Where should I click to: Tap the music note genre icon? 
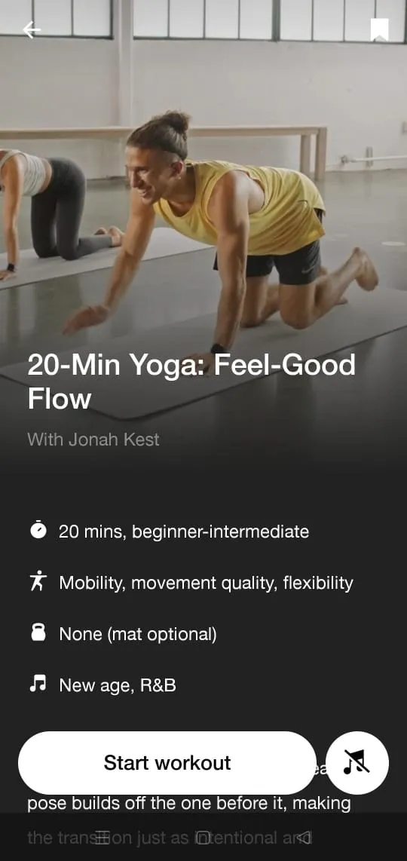[38, 684]
